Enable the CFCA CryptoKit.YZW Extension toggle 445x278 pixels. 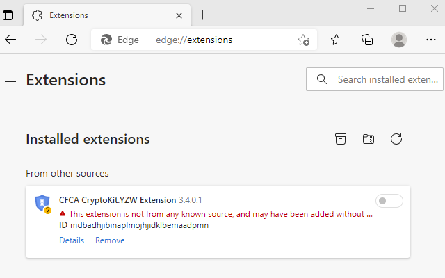click(389, 202)
